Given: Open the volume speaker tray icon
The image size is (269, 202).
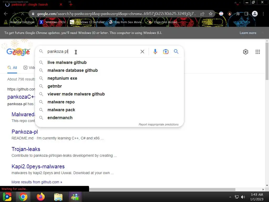Looking at the screenshot, I should (243, 197).
